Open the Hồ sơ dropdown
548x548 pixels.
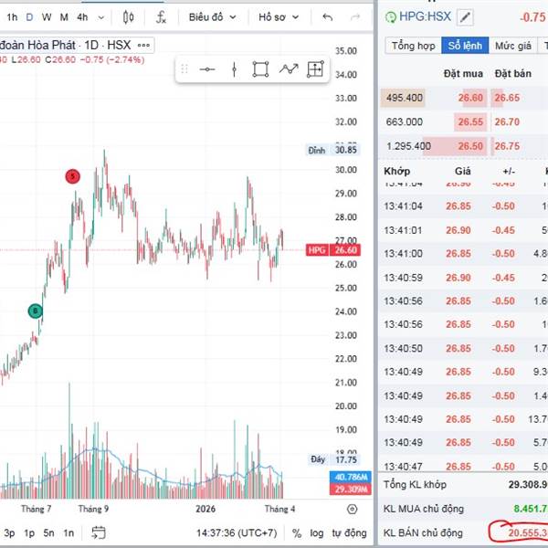pos(279,17)
